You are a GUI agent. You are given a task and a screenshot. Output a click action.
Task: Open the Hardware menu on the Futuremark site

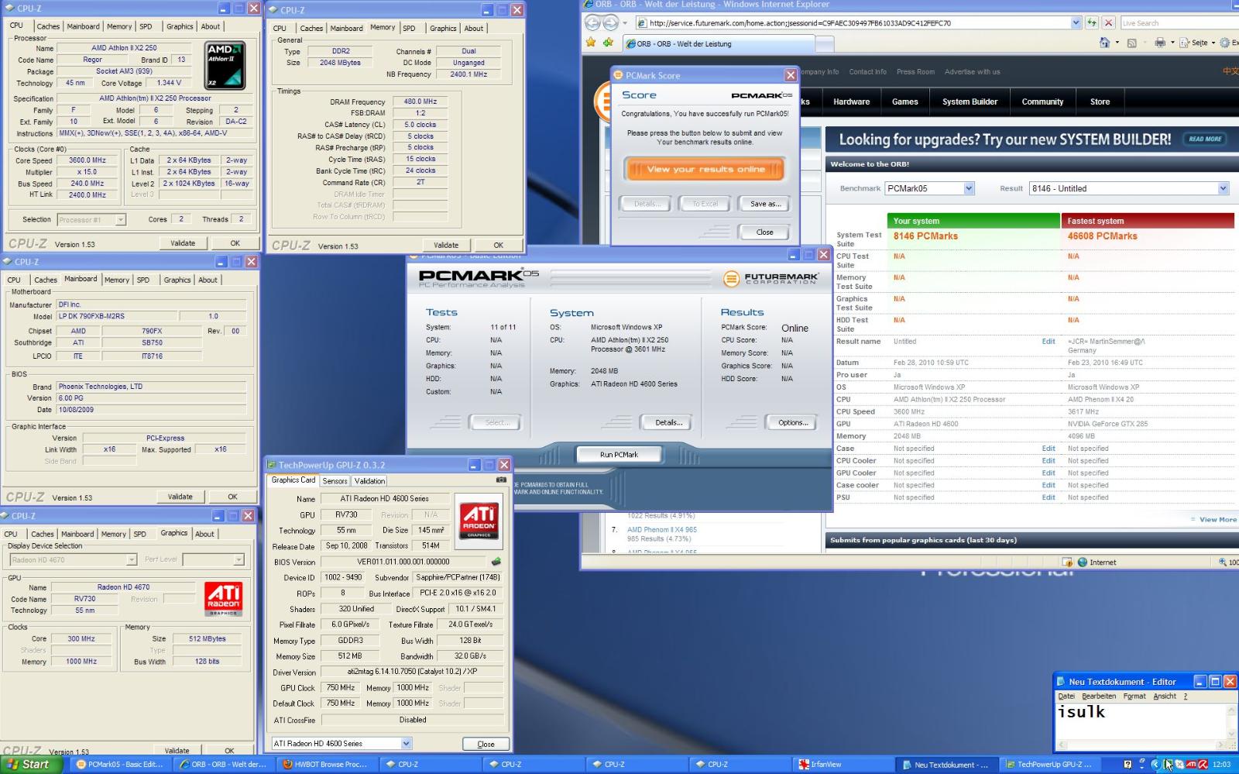851,101
